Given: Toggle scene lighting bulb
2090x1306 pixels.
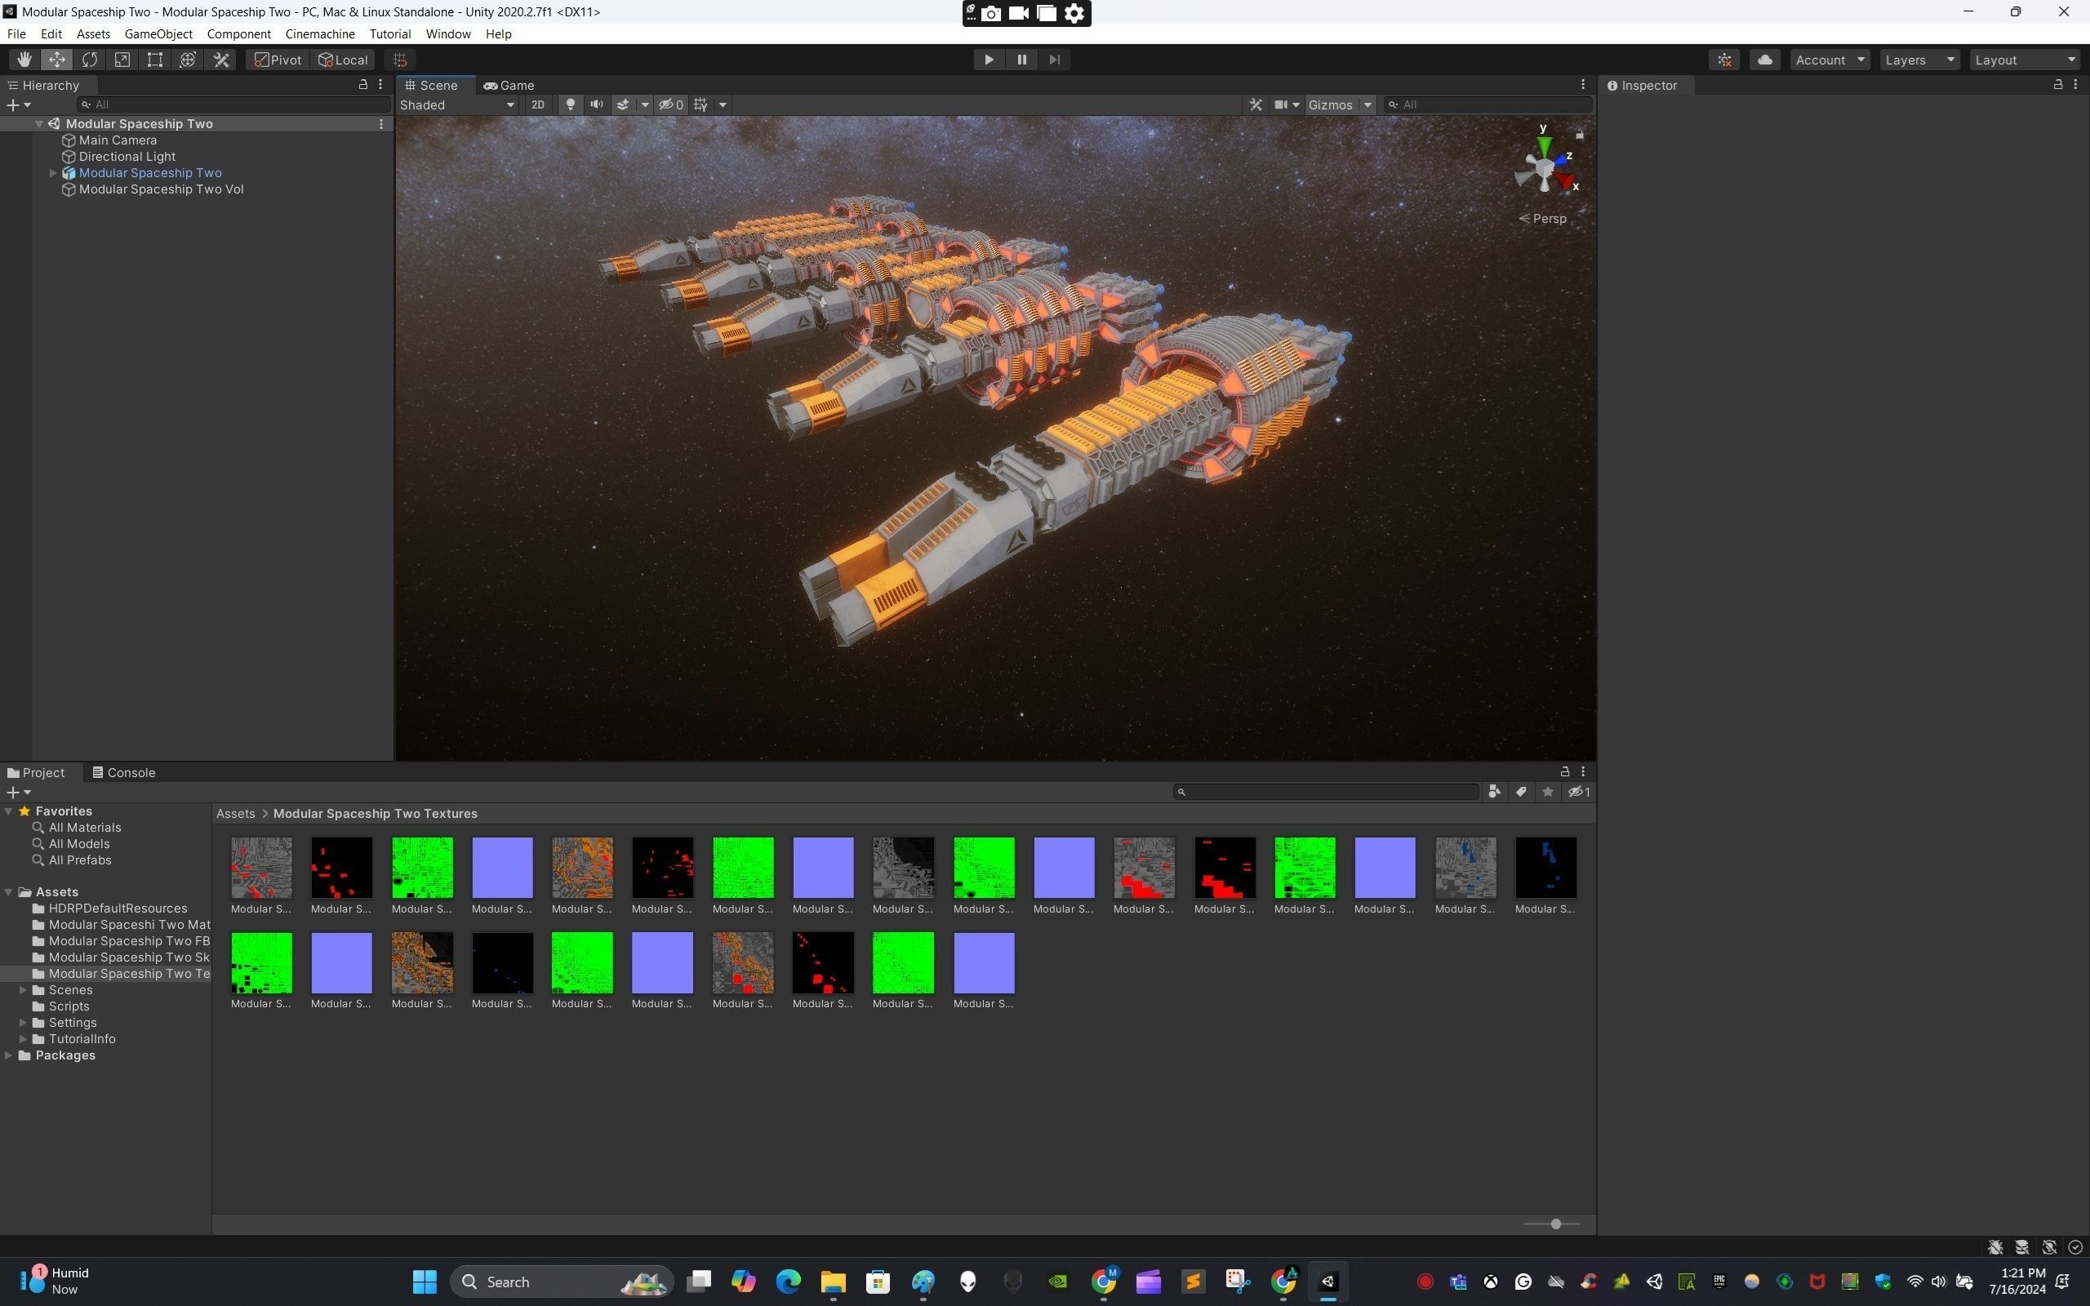Looking at the screenshot, I should (570, 104).
